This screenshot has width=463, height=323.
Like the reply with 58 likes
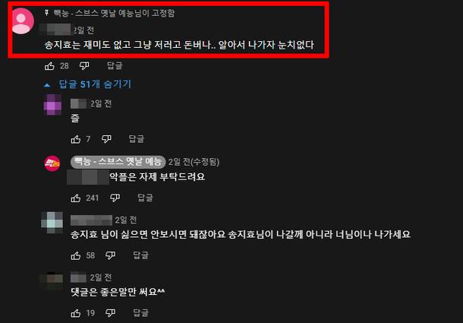76,255
